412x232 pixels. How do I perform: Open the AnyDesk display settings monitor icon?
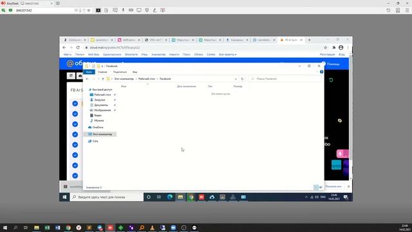click(139, 10)
